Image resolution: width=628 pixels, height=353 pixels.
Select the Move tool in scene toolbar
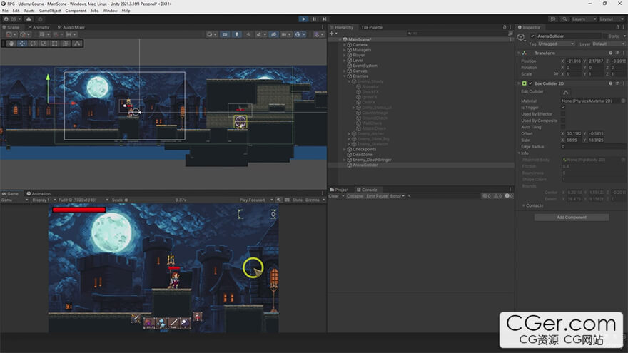click(x=22, y=44)
